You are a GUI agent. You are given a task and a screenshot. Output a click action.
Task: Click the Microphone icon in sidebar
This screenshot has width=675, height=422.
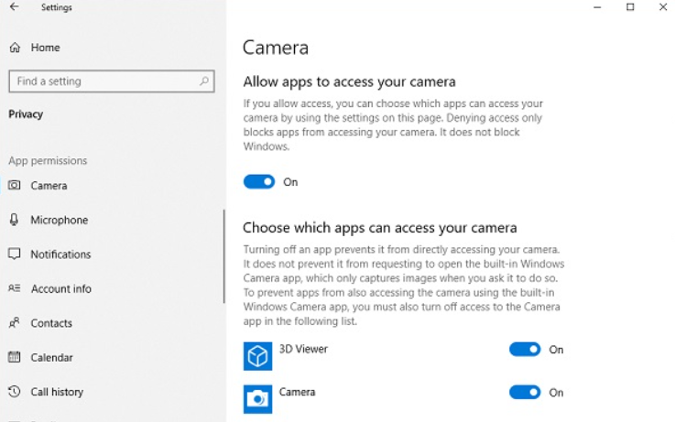15,220
